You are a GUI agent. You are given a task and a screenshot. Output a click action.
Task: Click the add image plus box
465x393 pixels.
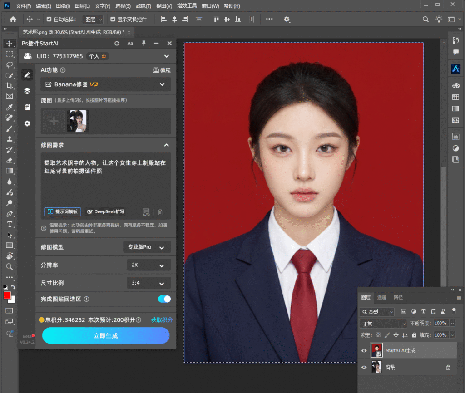point(54,121)
